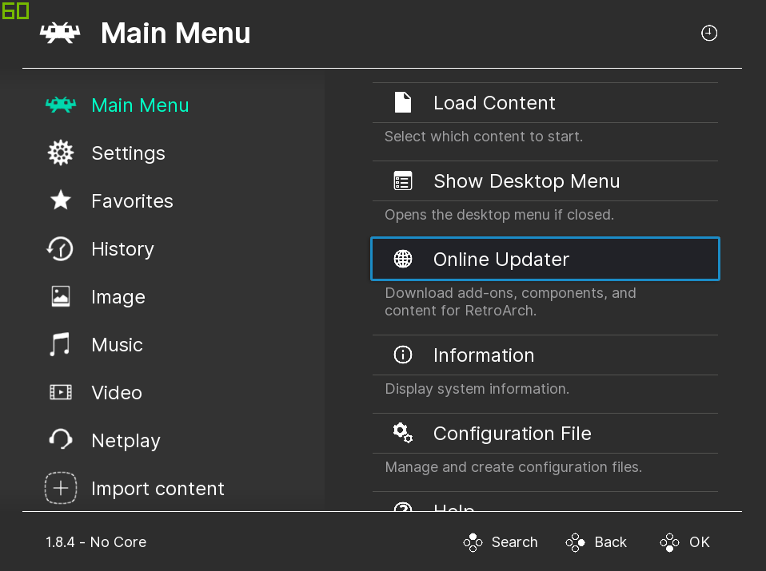Open the Settings sidebar tab
The height and width of the screenshot is (571, 766).
pyautogui.click(x=129, y=153)
